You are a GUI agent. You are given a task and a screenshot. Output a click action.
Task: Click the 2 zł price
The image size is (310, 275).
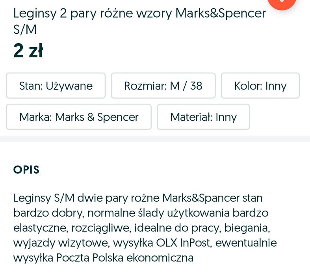tap(28, 51)
